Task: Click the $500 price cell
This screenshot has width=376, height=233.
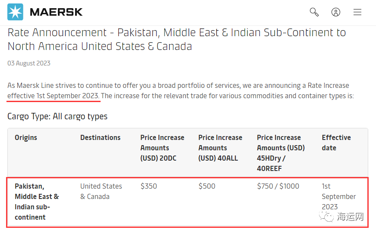Action: tap(207, 186)
